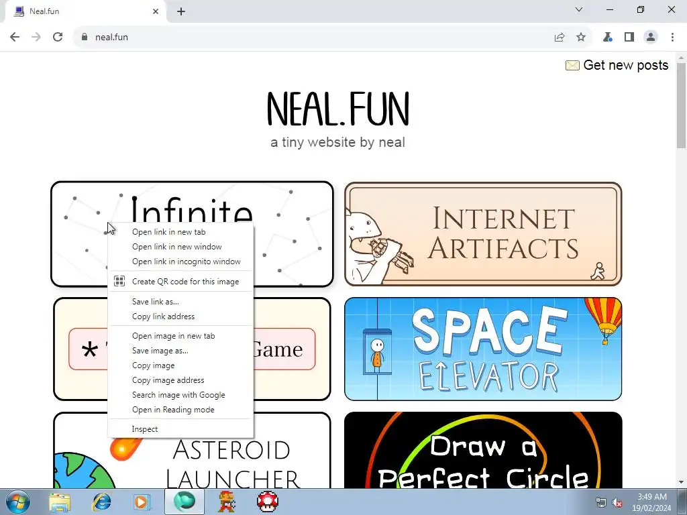The height and width of the screenshot is (515, 687).
Task: Open File Explorer from taskbar
Action: pyautogui.click(x=60, y=502)
